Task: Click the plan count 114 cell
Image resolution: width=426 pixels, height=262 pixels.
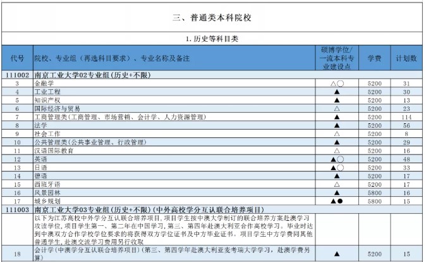Action: coord(406,117)
